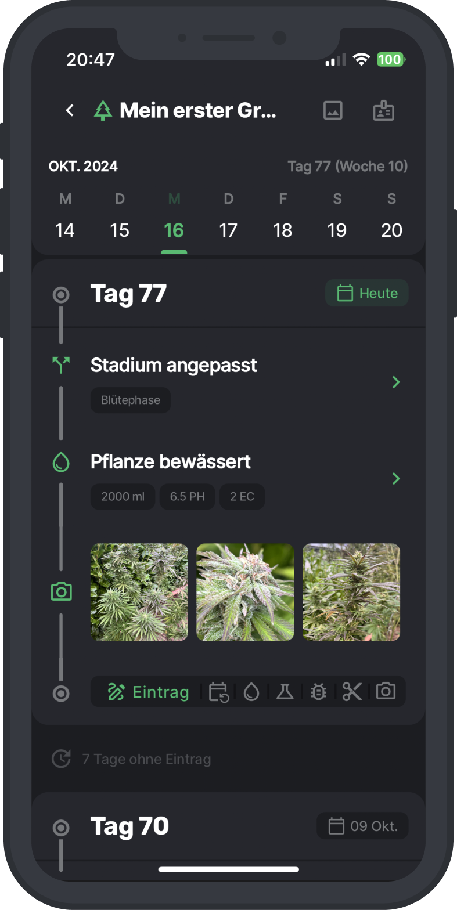The width and height of the screenshot is (457, 910).
Task: Tap the calendar reschedule icon in entry bar
Action: point(218,692)
